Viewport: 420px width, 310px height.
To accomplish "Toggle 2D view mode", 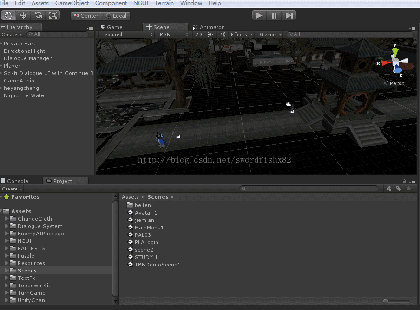I will click(x=198, y=34).
